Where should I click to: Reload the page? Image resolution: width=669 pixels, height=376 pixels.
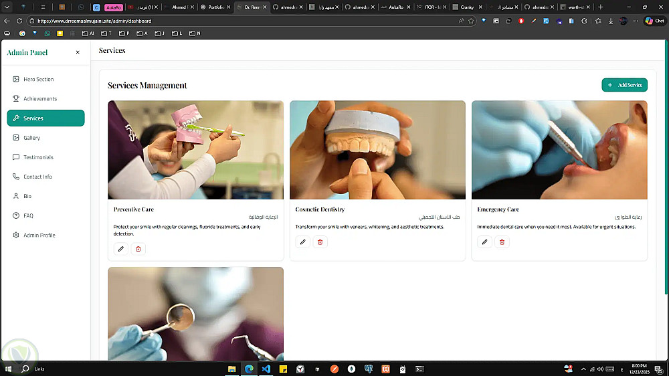(19, 21)
